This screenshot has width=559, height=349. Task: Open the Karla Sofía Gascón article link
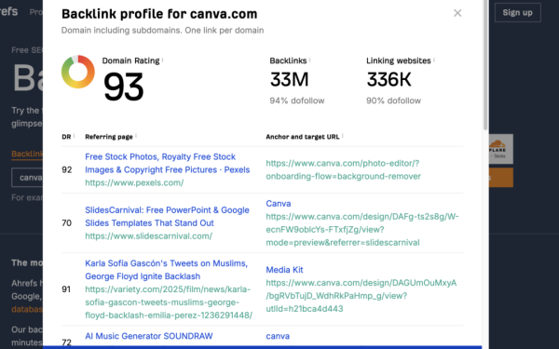[x=166, y=270]
